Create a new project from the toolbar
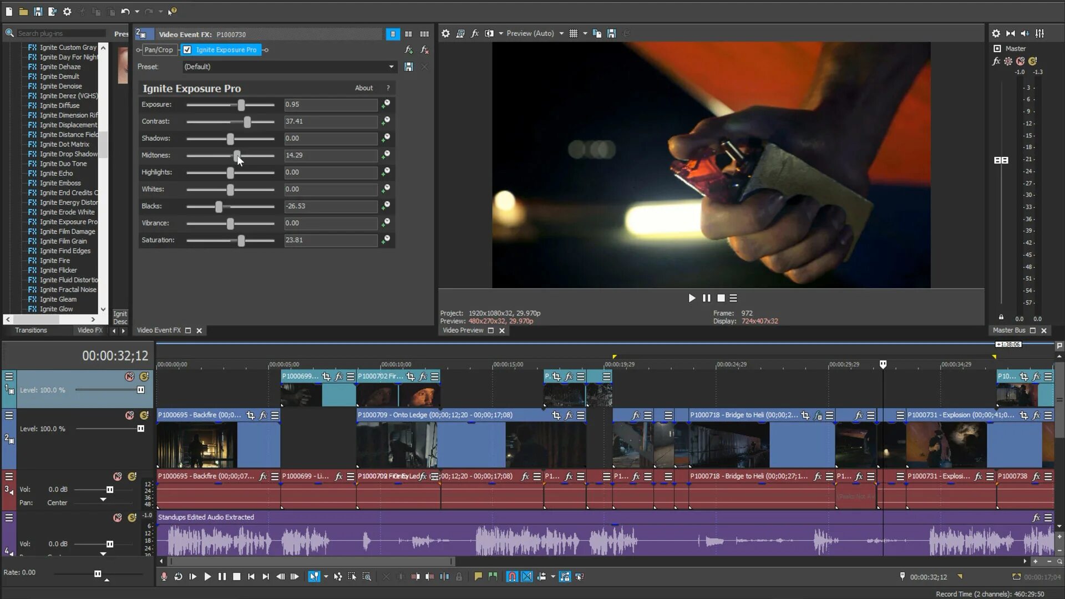This screenshot has height=599, width=1065. [x=9, y=11]
